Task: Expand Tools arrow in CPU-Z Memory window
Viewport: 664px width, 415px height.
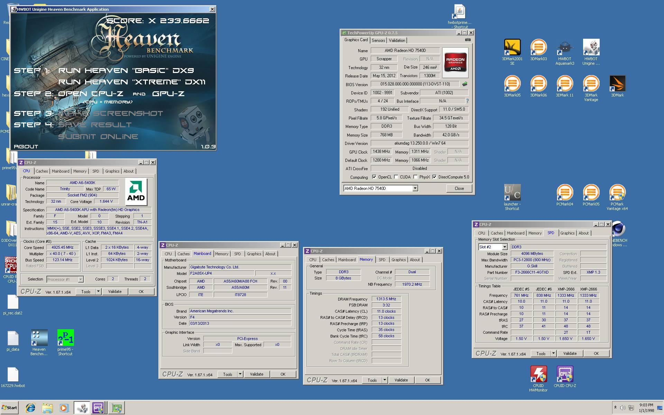Action: coord(385,380)
